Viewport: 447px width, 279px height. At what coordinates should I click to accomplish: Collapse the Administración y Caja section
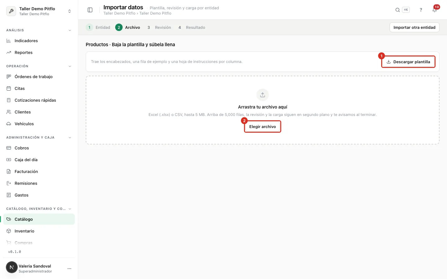coord(70,138)
